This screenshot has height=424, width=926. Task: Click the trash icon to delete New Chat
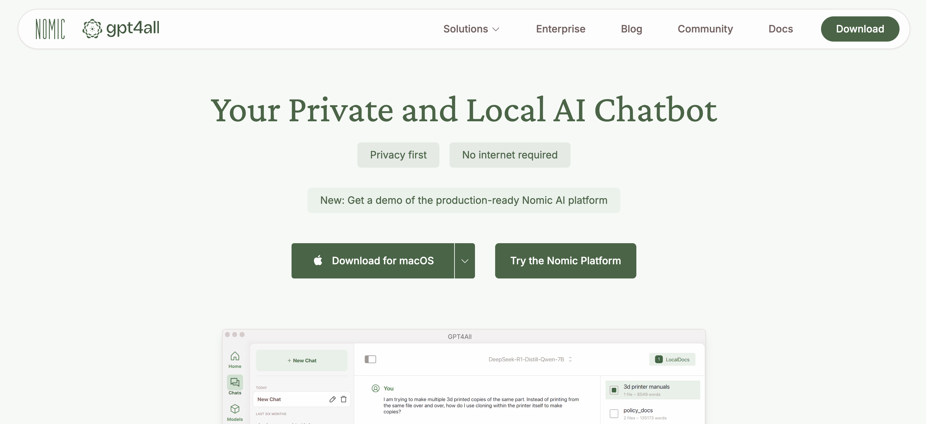[344, 399]
